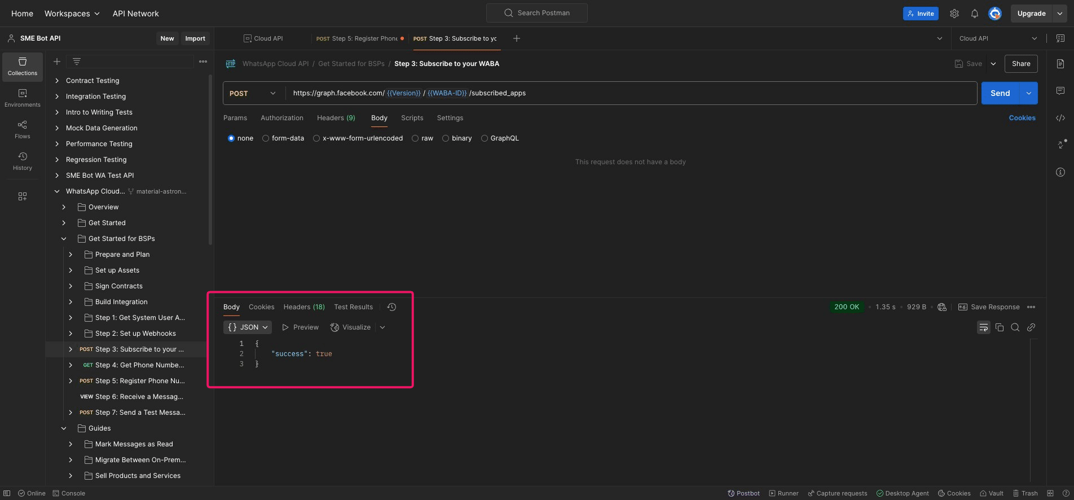Collapse the Guides folder
1074x500 pixels.
(64, 428)
